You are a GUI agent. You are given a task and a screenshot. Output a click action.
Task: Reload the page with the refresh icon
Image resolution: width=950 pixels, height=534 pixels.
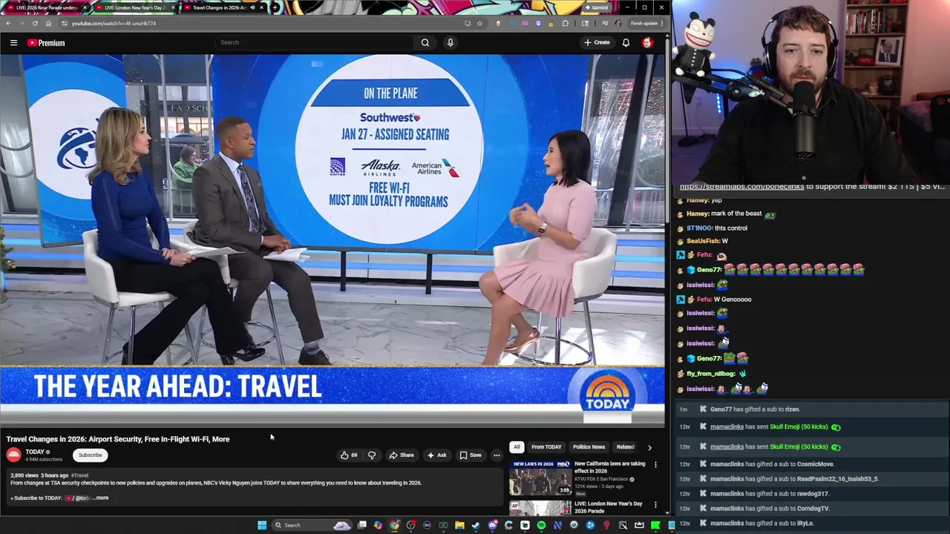[35, 23]
